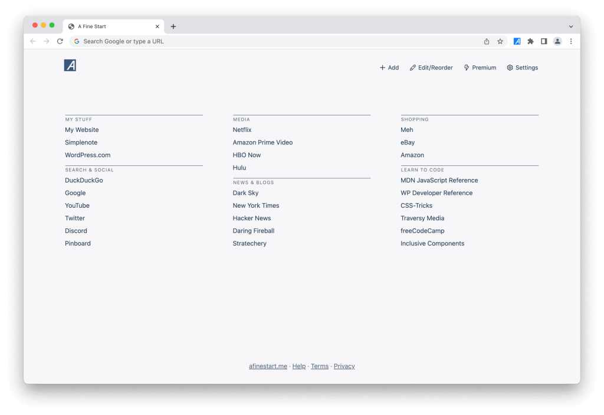Open the profile avatar icon
Viewport: 604px width, 415px height.
(x=557, y=41)
